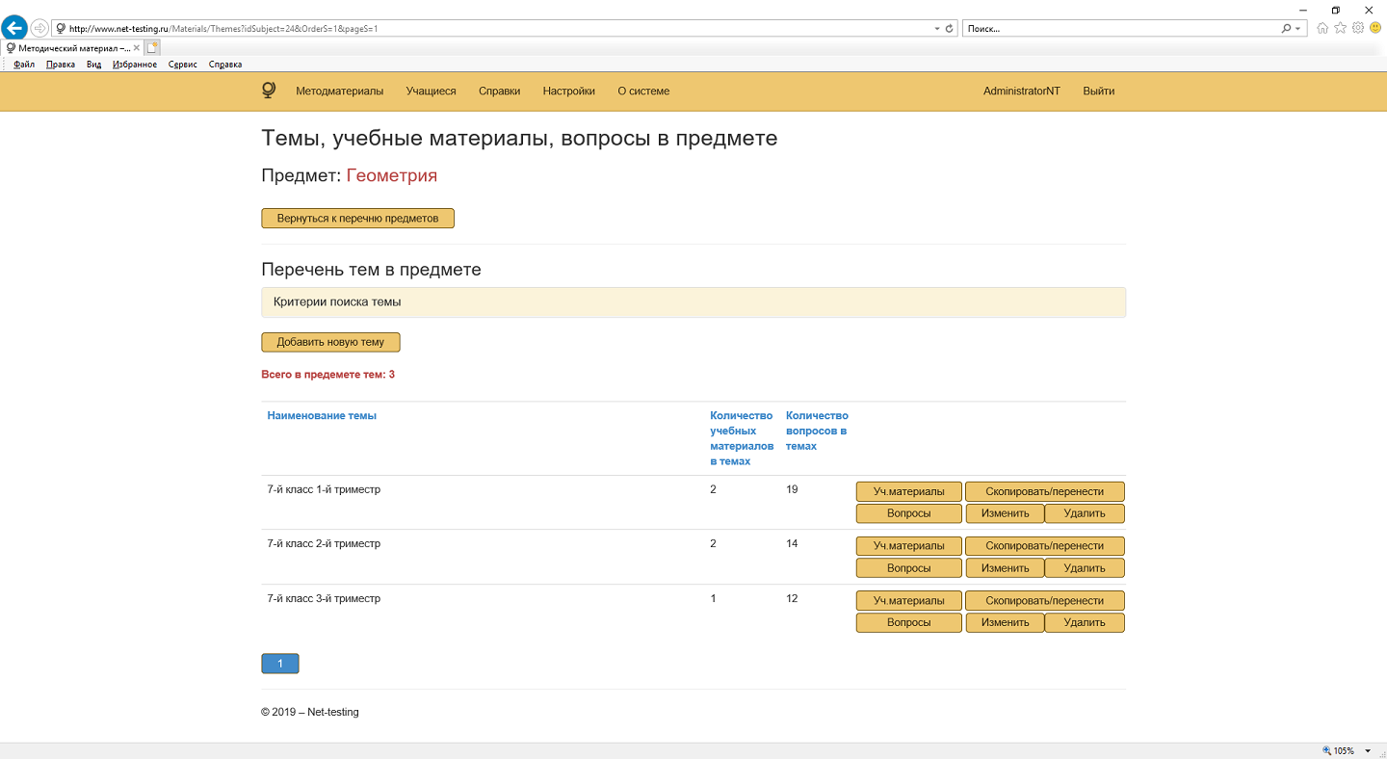Image resolution: width=1387 pixels, height=759 pixels.
Task: Click the browser back arrow button
Action: [14, 28]
